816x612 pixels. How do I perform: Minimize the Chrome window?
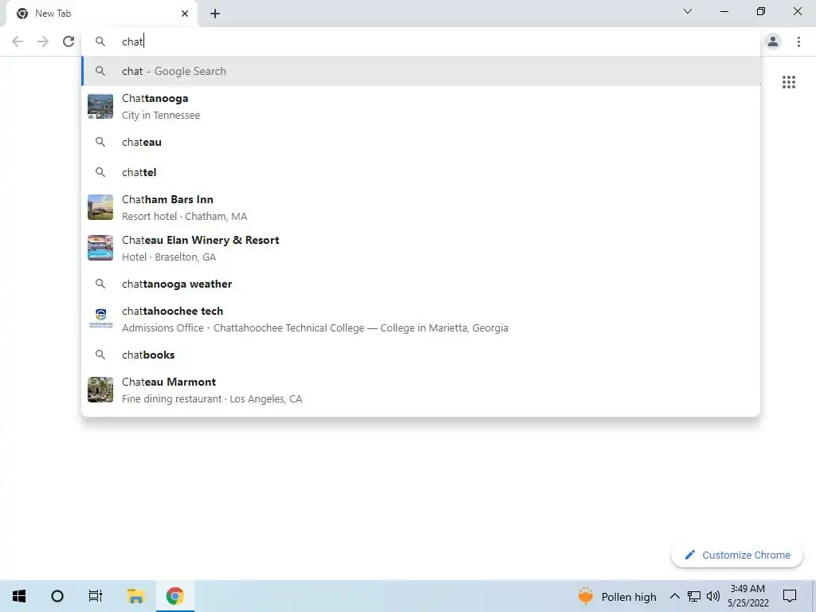724,11
